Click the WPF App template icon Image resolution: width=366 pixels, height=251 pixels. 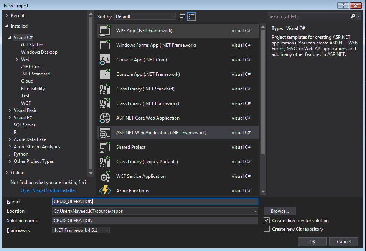coord(105,31)
